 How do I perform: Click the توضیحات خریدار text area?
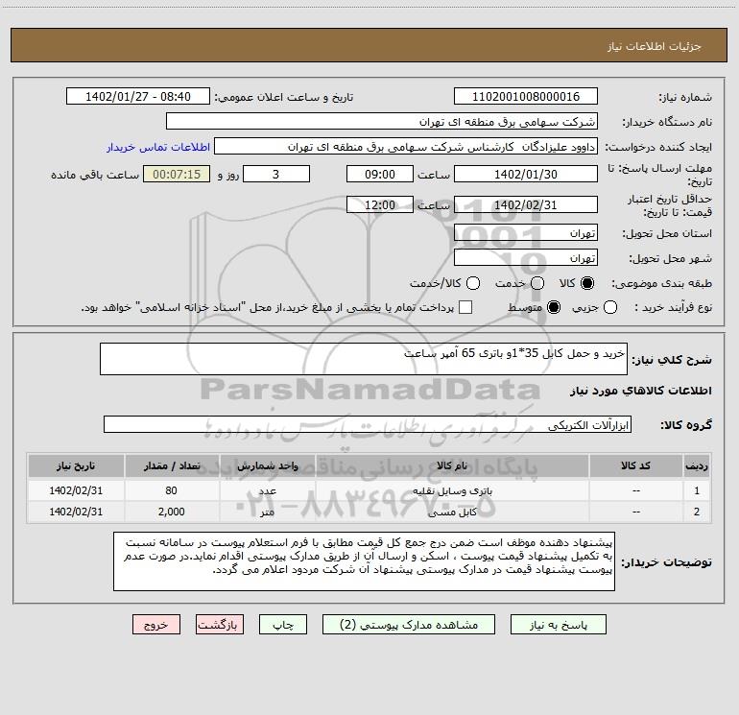pyautogui.click(x=364, y=561)
